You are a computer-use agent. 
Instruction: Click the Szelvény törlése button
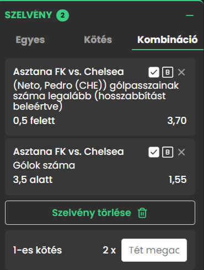tap(100, 213)
